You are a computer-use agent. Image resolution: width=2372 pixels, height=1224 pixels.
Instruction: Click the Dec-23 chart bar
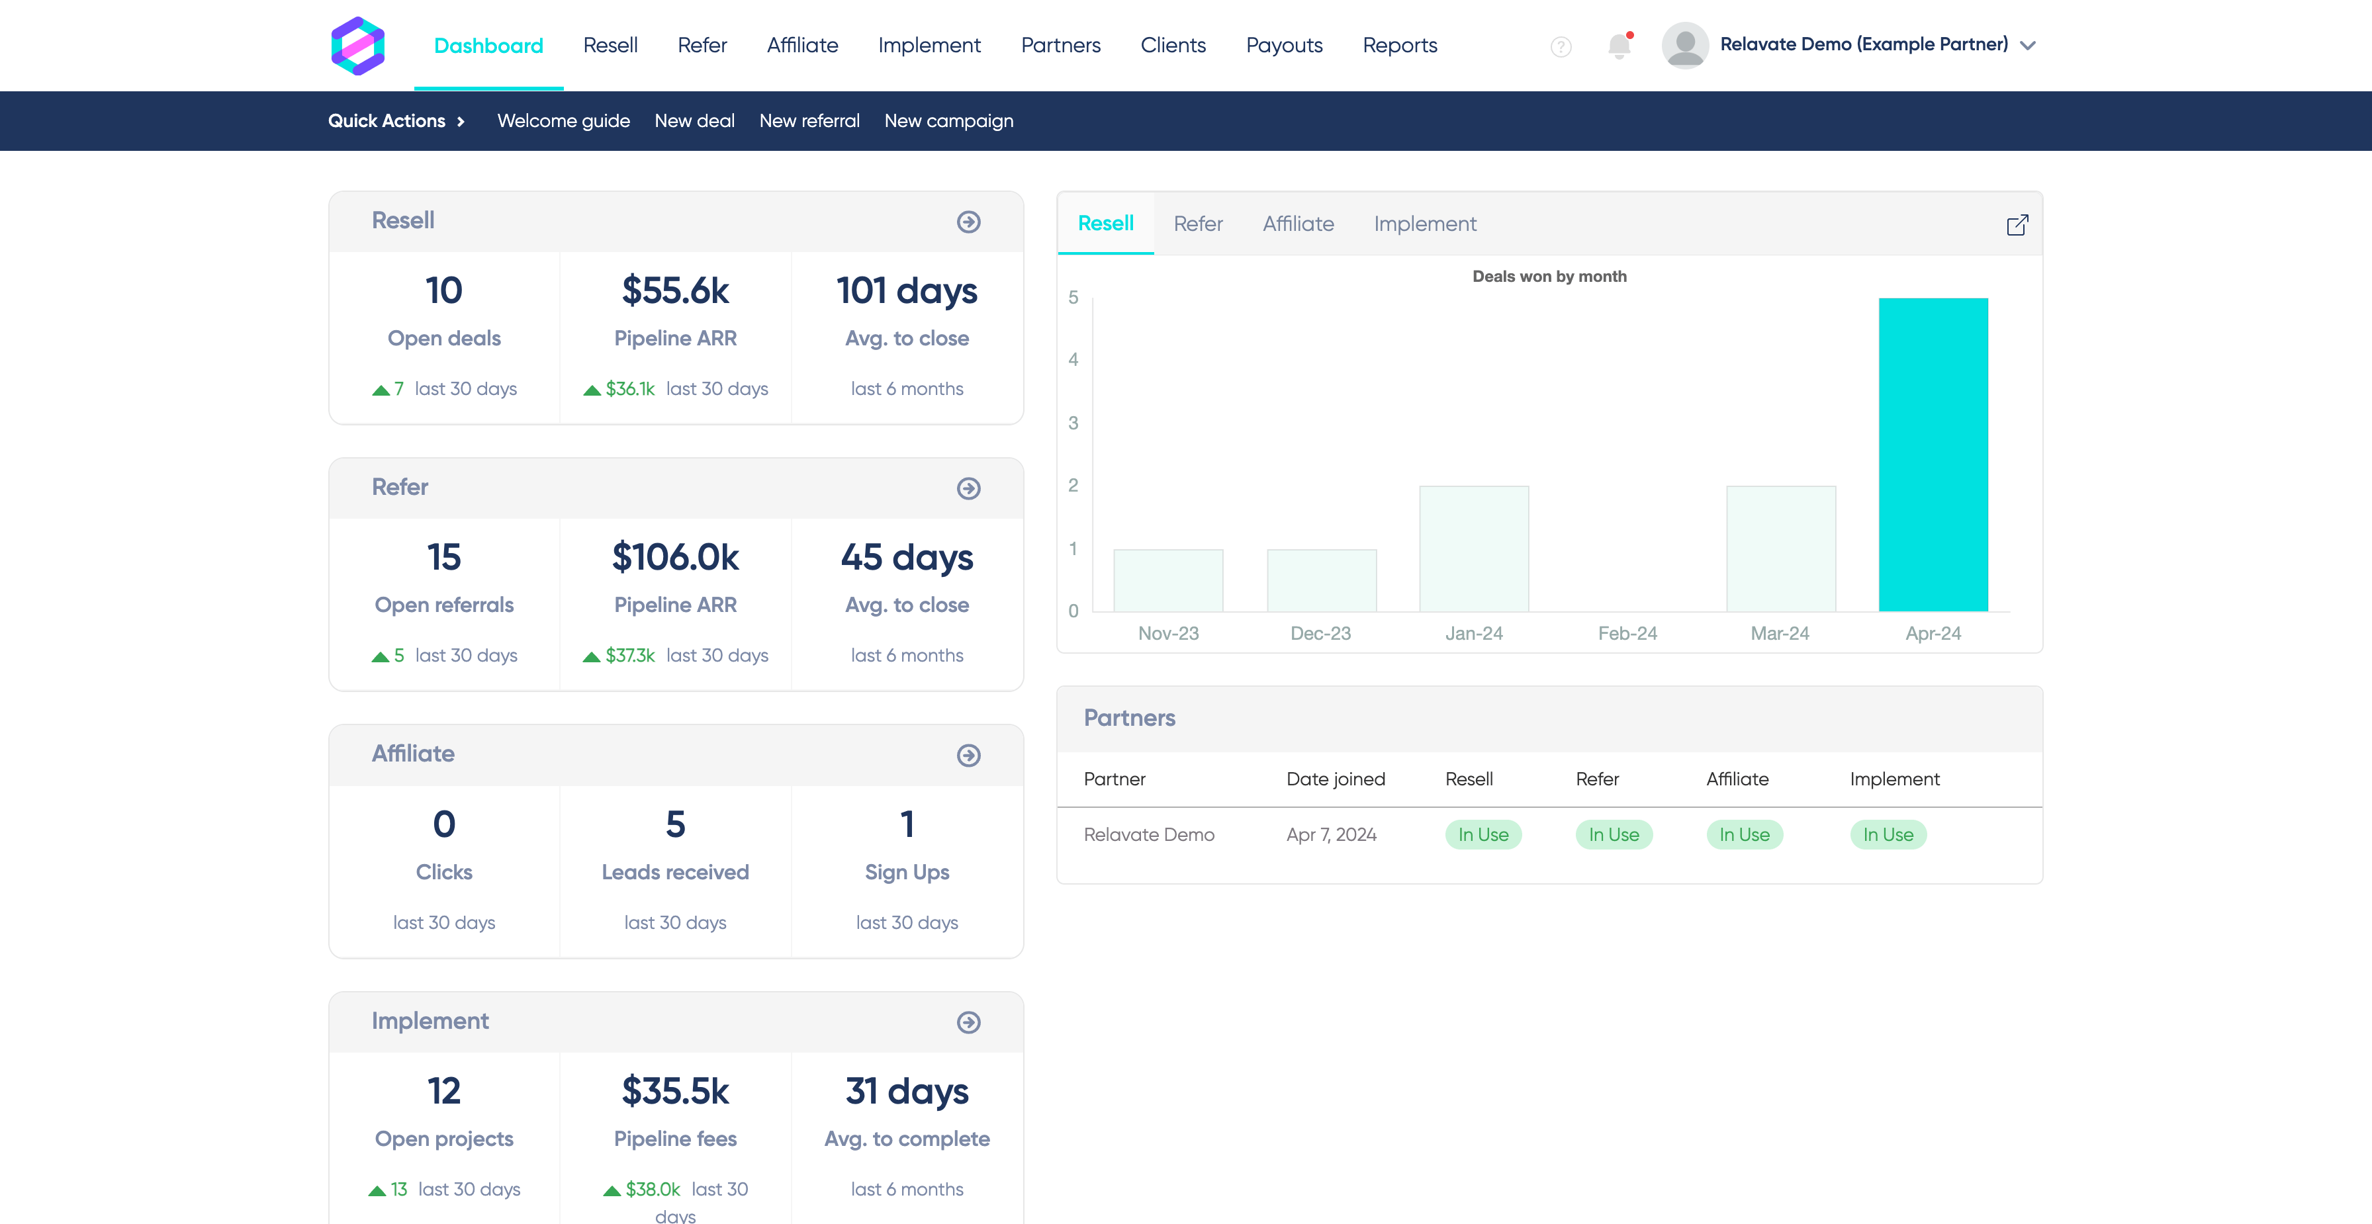(1322, 580)
